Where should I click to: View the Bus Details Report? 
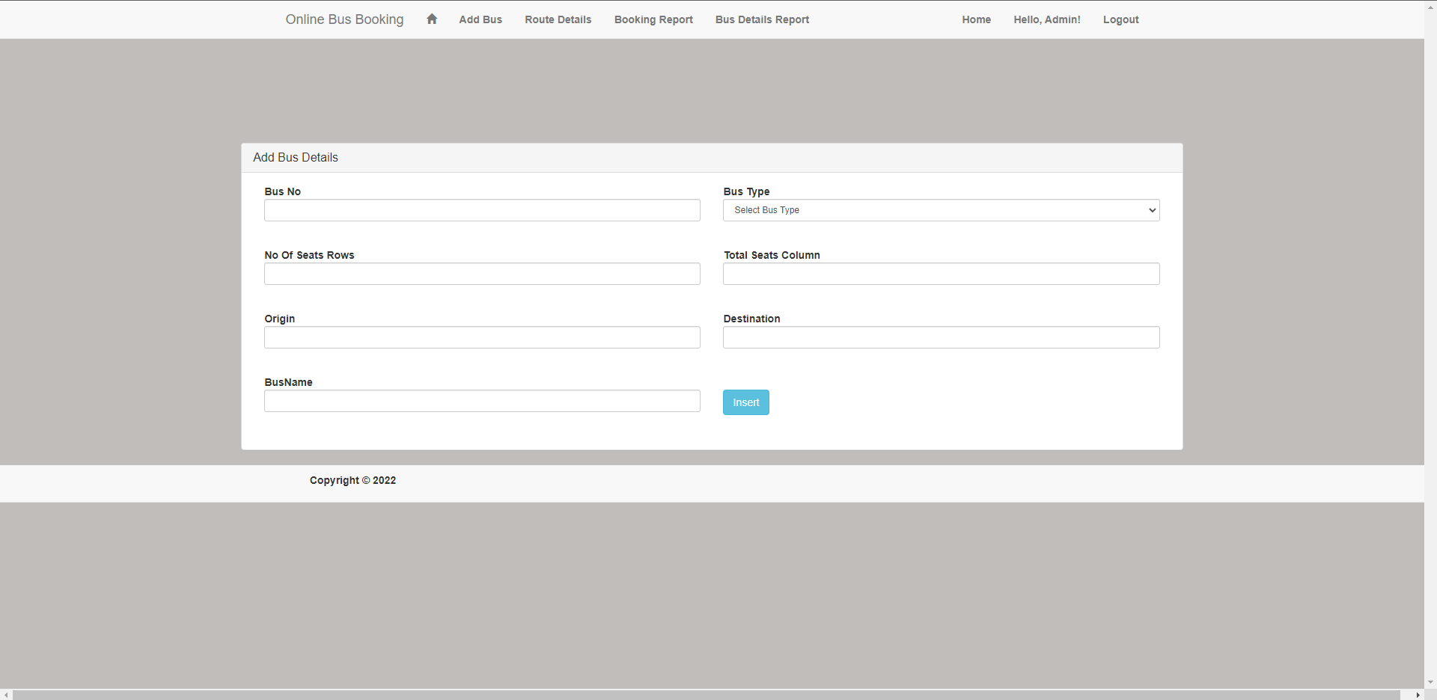pyautogui.click(x=762, y=19)
